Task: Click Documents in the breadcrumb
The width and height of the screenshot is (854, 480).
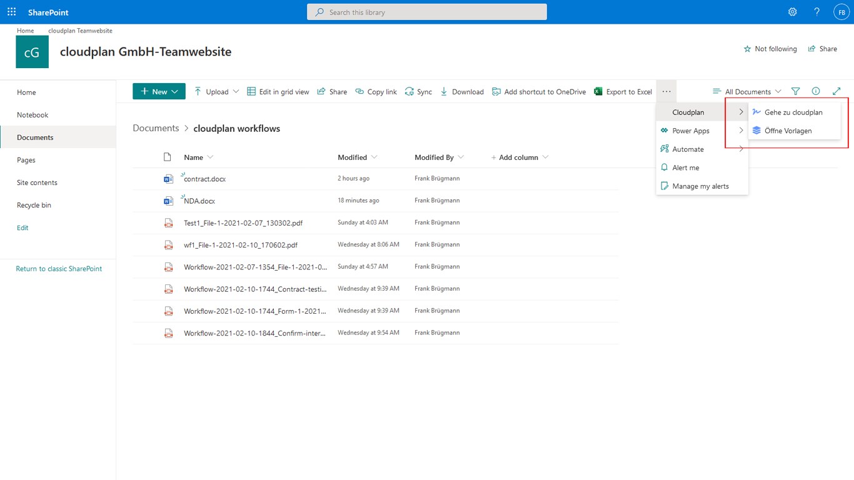Action: coord(156,128)
